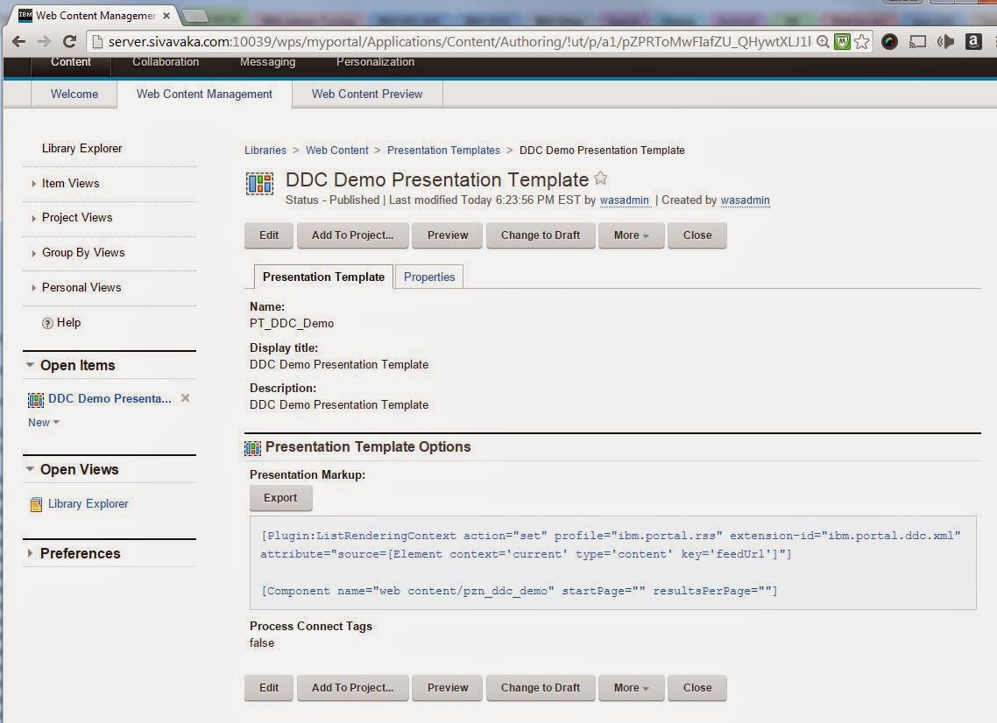
Task: Open the Content menu in top bar
Action: [x=71, y=61]
